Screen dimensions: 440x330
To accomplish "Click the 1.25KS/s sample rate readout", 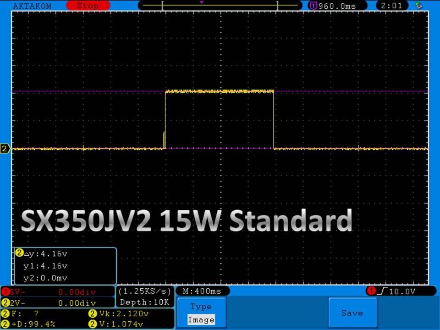I will pos(145,291).
